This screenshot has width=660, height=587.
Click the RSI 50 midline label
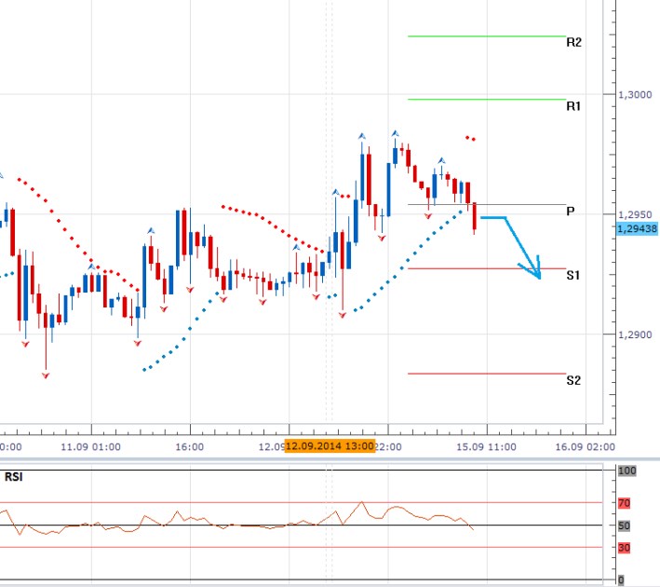tap(625, 526)
